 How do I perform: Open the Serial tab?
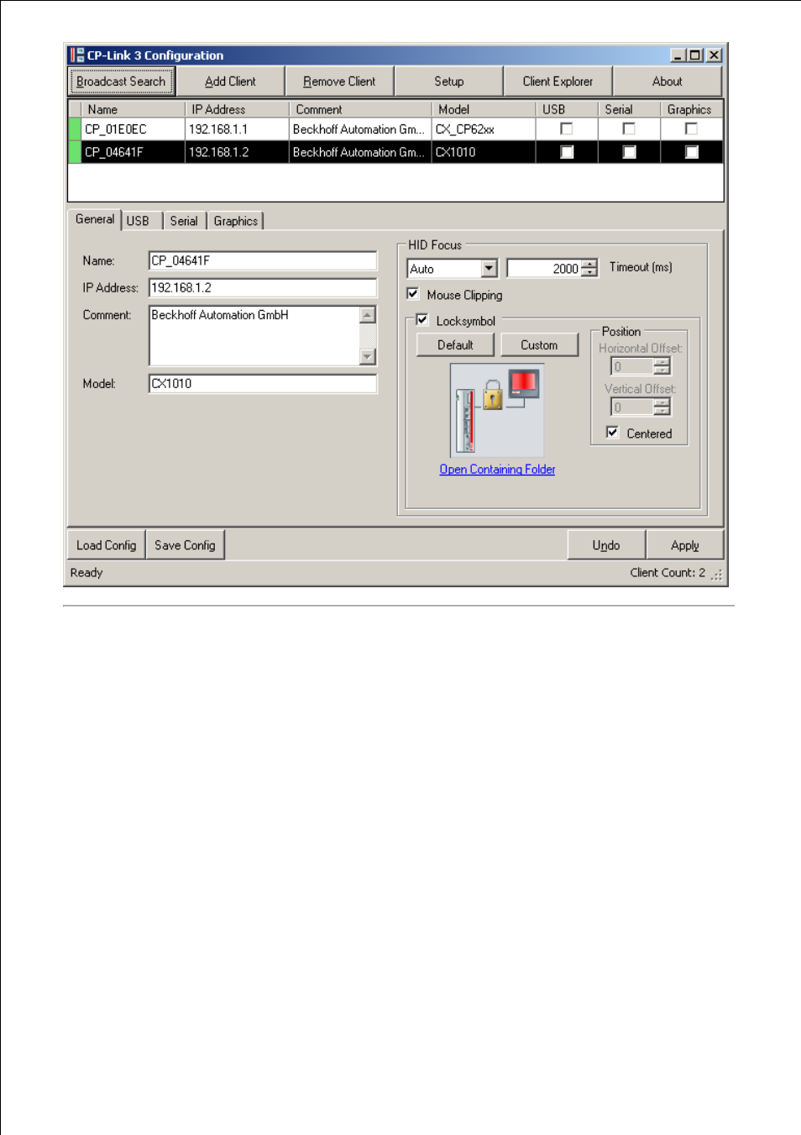tap(184, 221)
